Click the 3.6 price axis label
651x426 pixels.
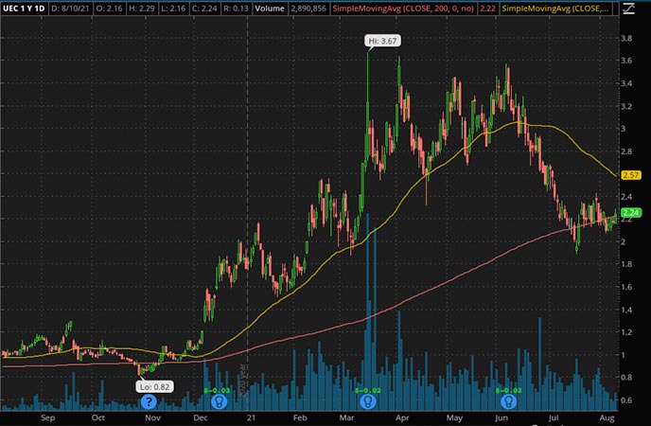[x=626, y=61]
